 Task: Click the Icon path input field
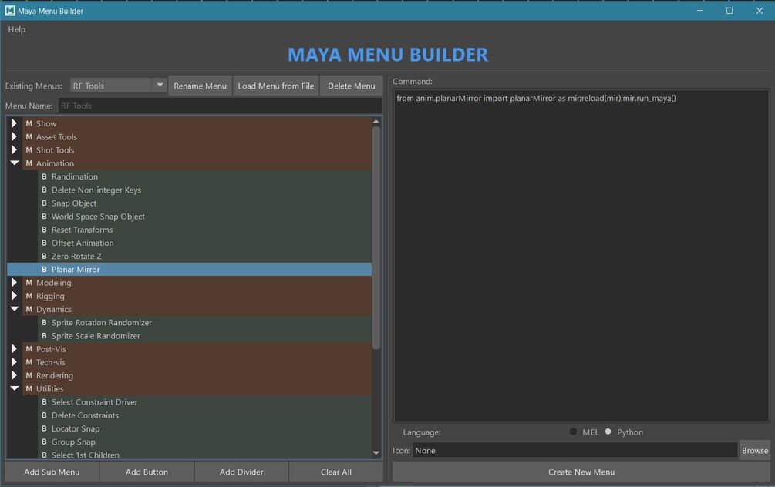click(575, 451)
